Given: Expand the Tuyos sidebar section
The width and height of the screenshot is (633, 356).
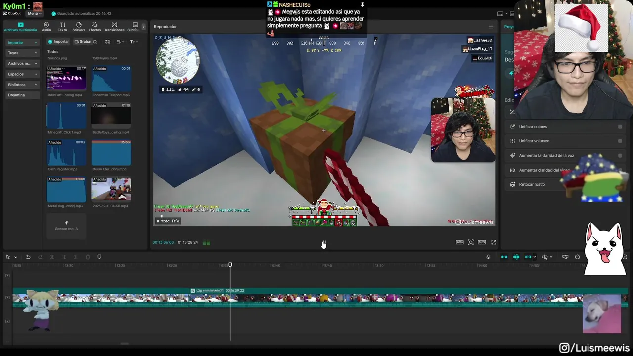Looking at the screenshot, I should (22, 53).
